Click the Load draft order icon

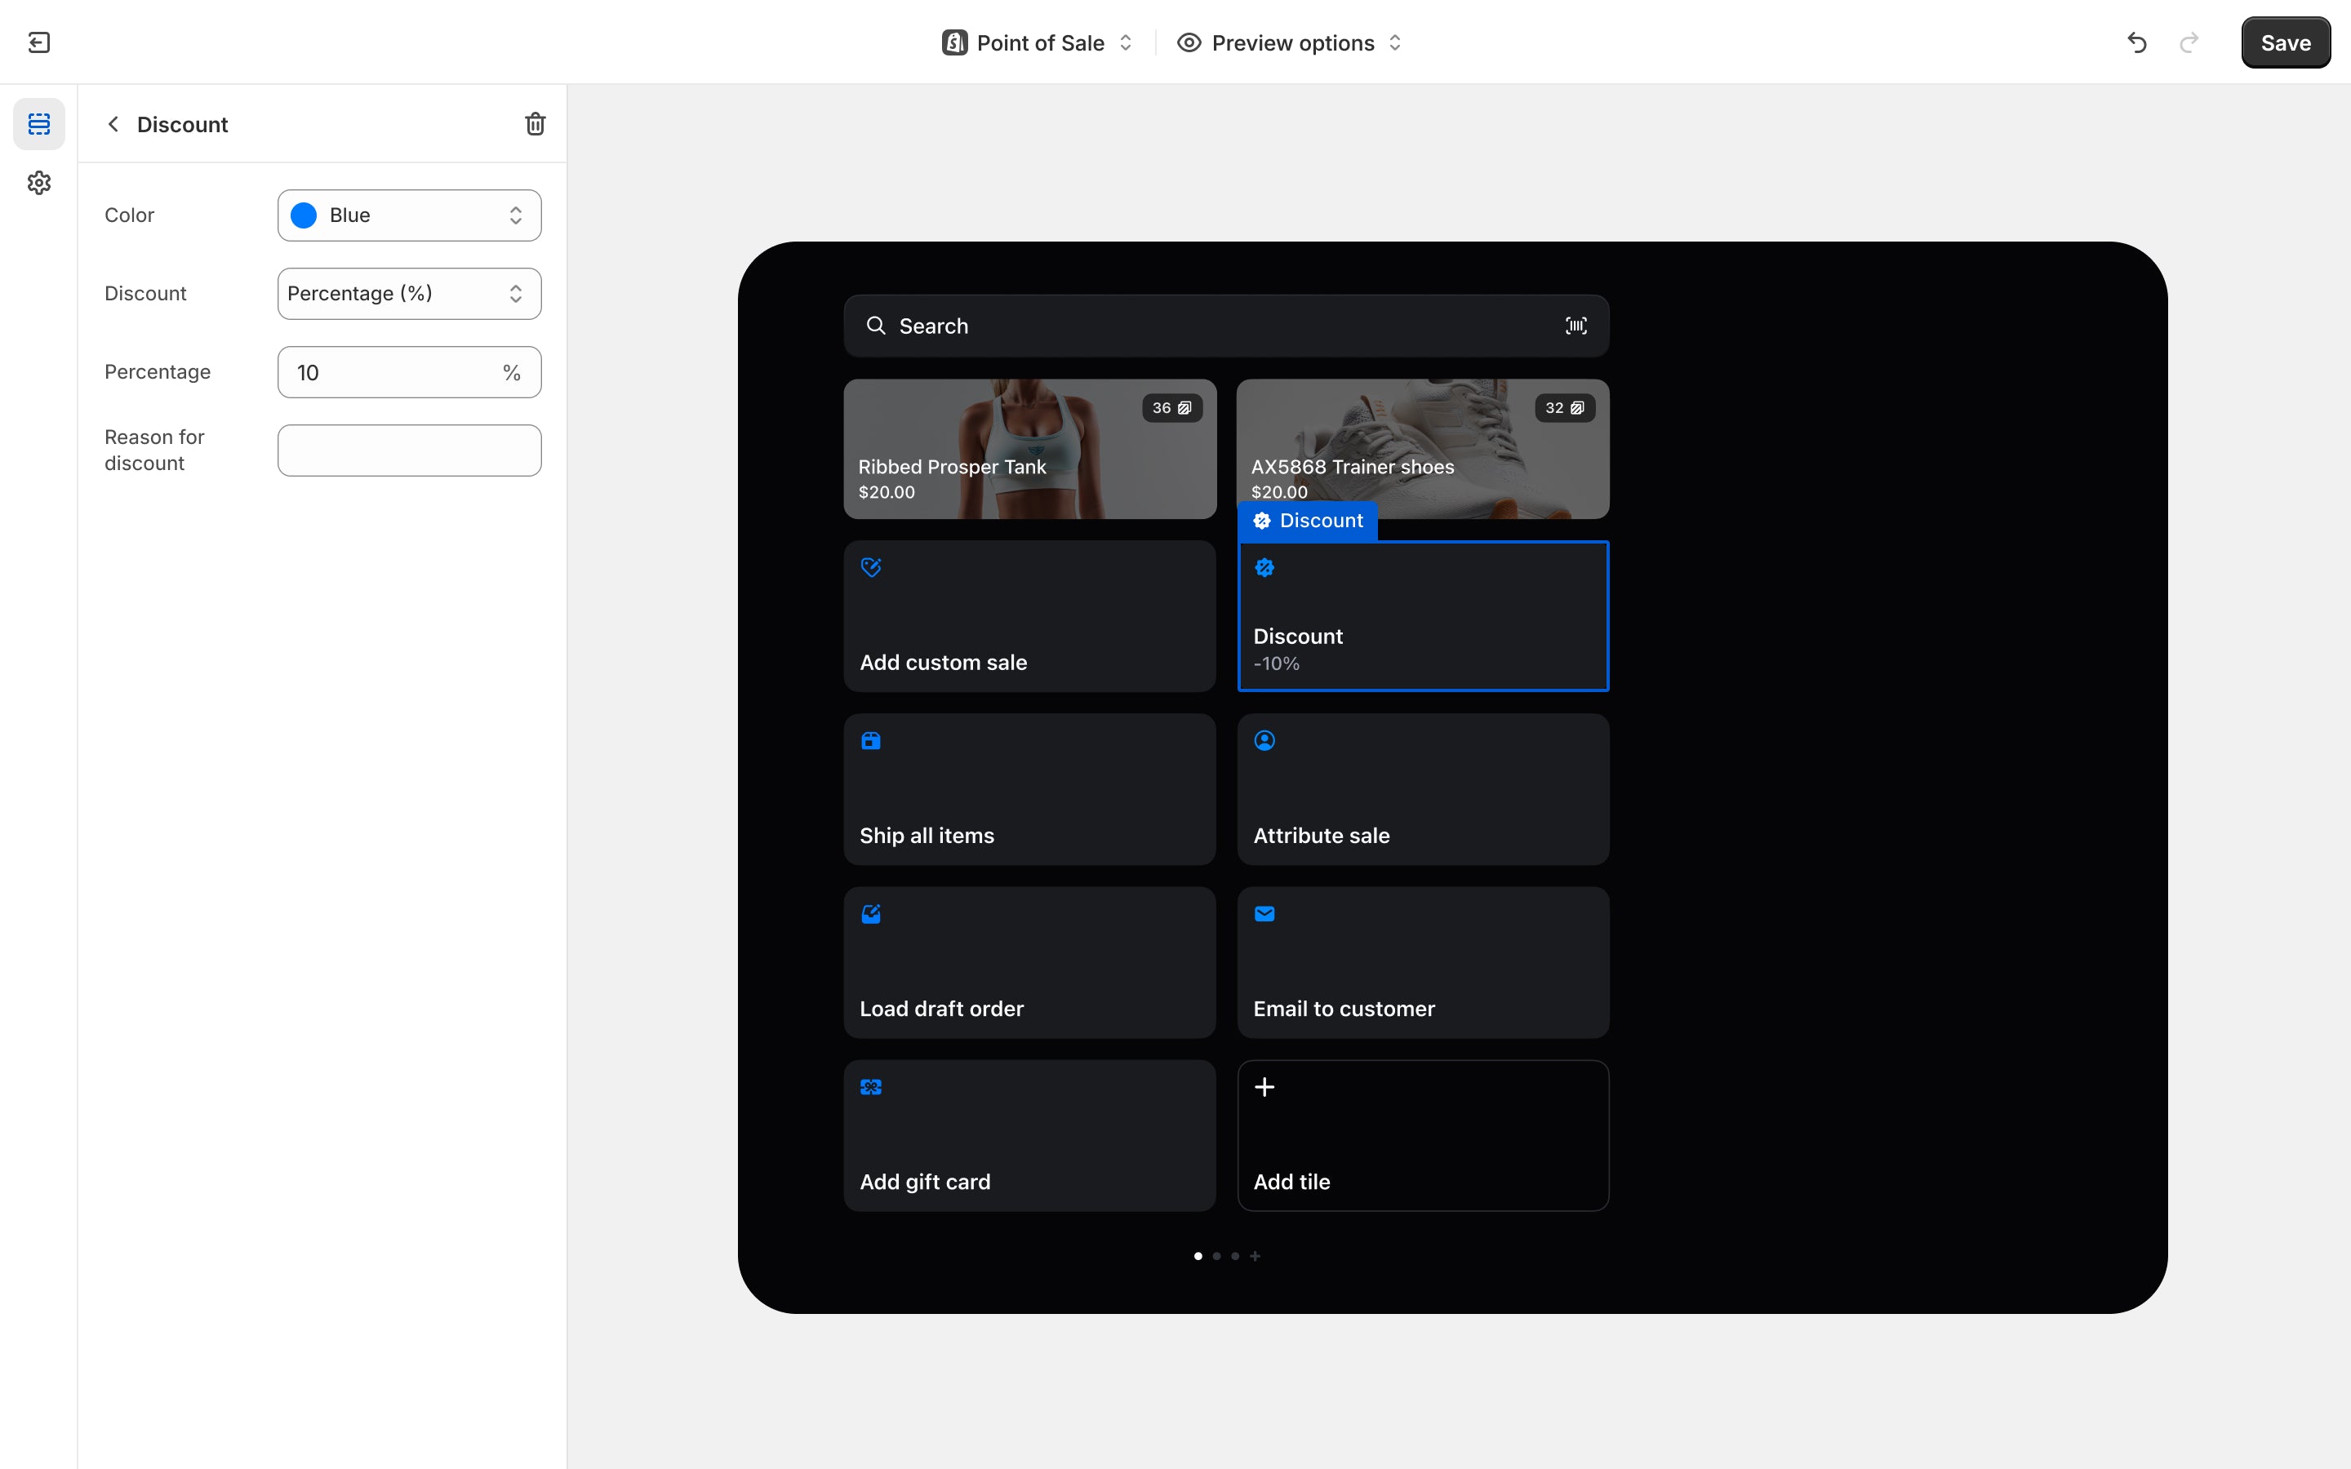pos(872,913)
